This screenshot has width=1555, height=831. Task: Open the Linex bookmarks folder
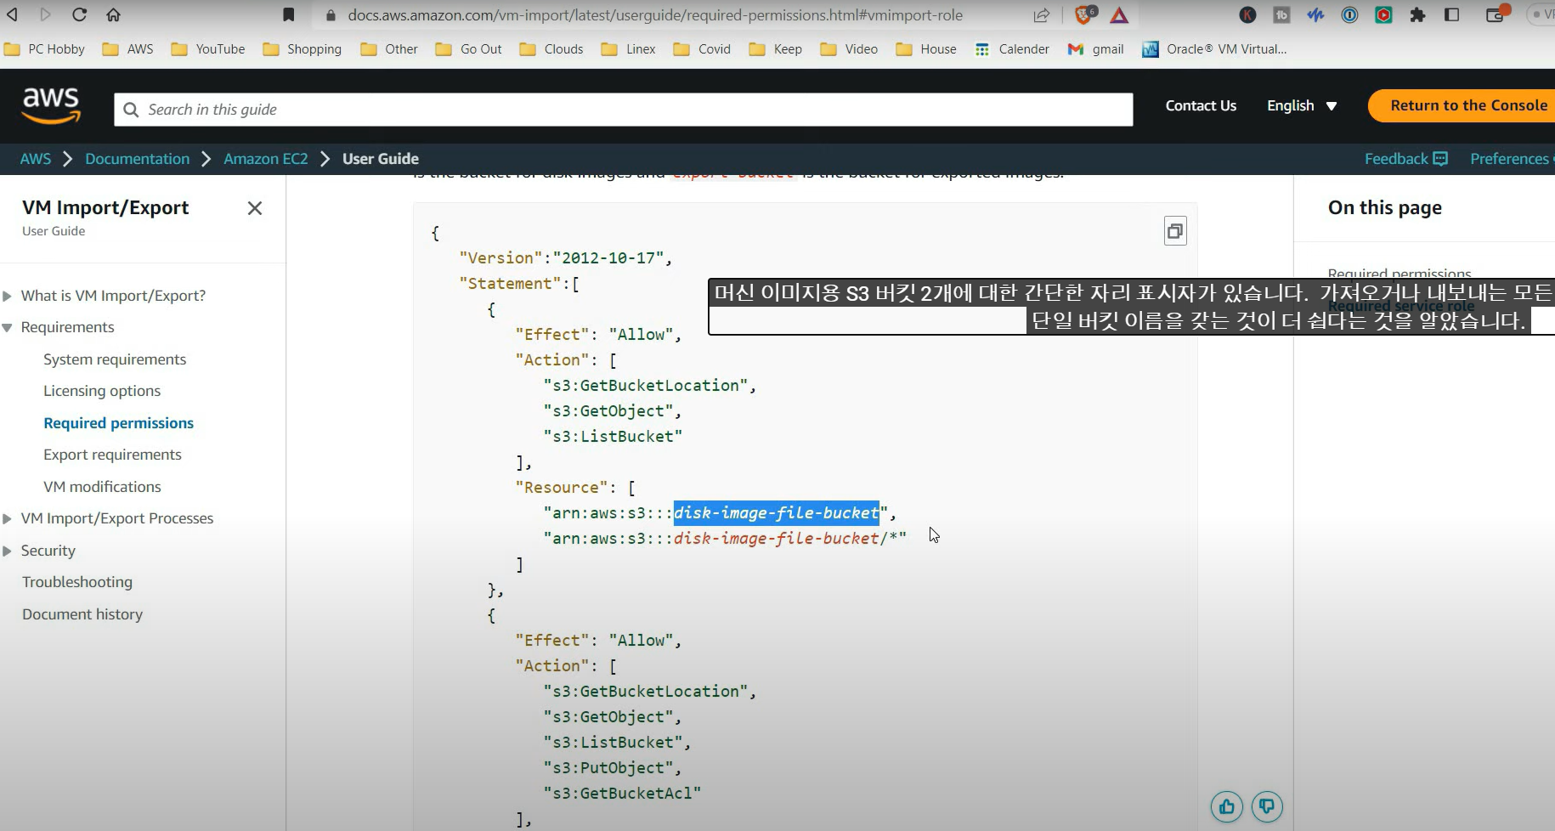(x=629, y=49)
